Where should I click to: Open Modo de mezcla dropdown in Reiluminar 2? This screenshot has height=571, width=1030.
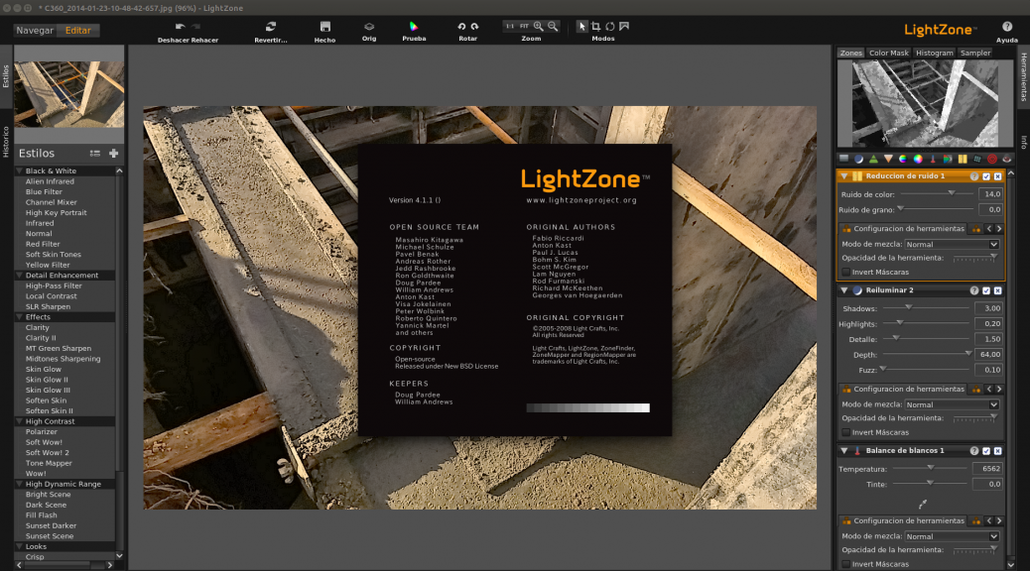tap(951, 403)
